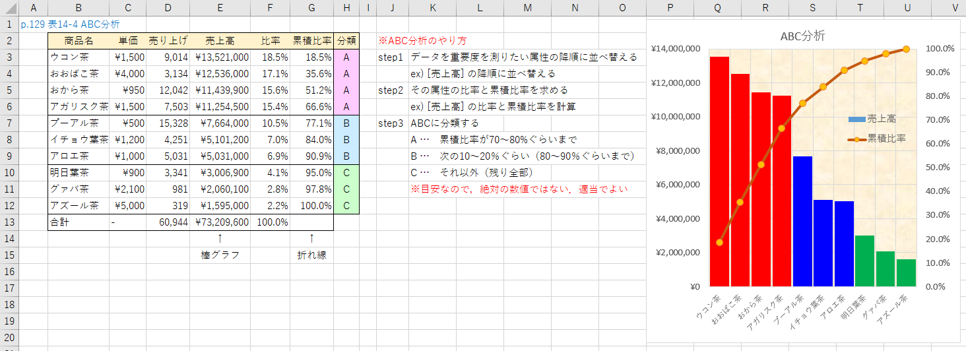This screenshot has height=351, width=966.
Task: Click the 累積比率 header cell
Action: coord(312,41)
